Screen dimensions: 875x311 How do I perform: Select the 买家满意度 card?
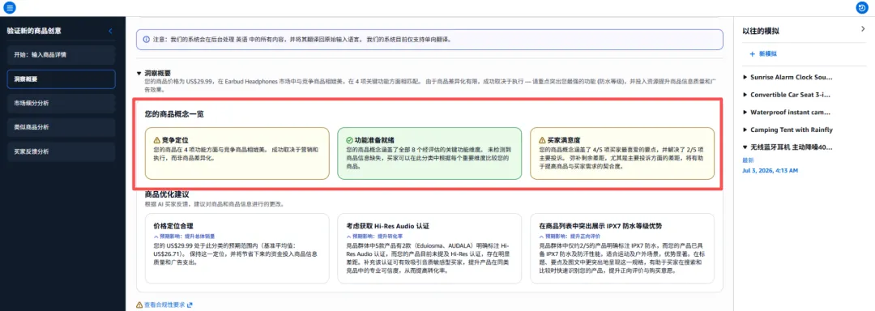[622, 153]
